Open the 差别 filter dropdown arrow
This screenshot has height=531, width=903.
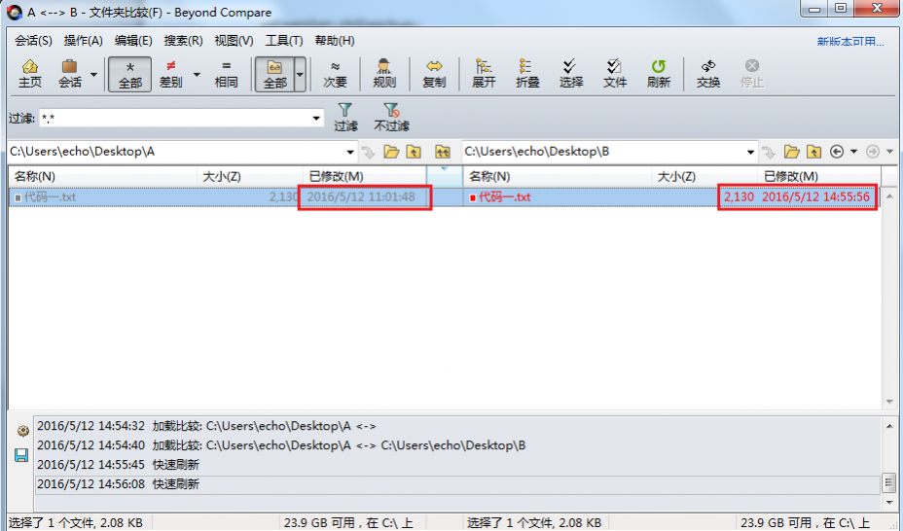click(197, 74)
